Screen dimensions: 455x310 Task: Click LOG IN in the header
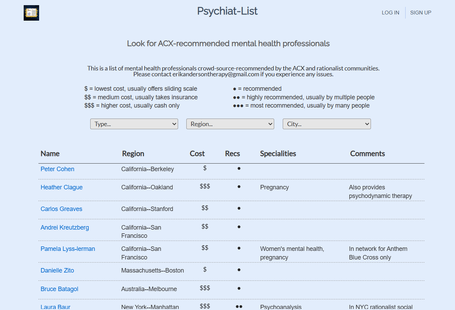tap(390, 12)
